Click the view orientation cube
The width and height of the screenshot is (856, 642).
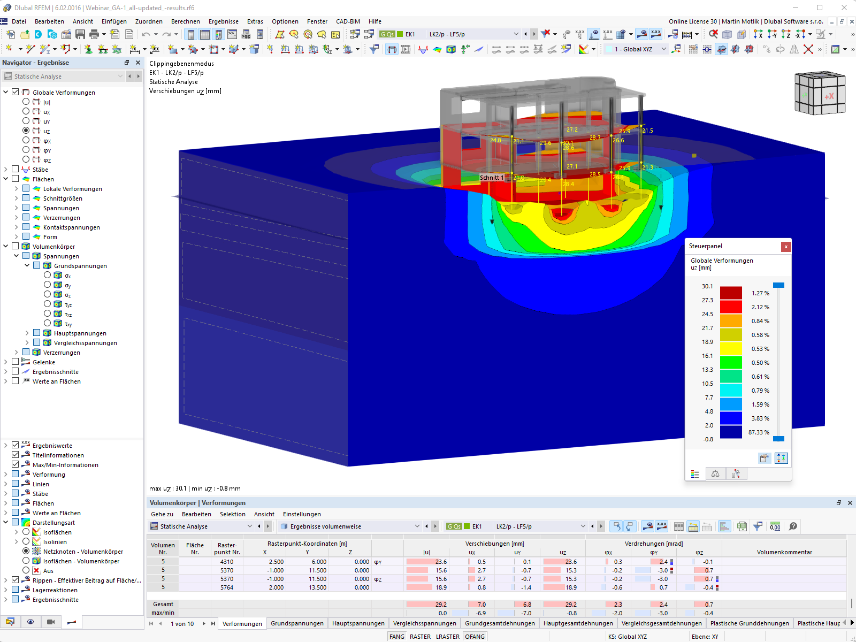820,93
